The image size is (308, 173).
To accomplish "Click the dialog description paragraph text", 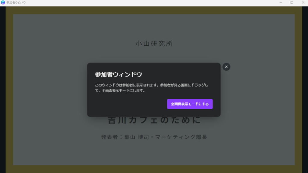I will [x=151, y=88].
